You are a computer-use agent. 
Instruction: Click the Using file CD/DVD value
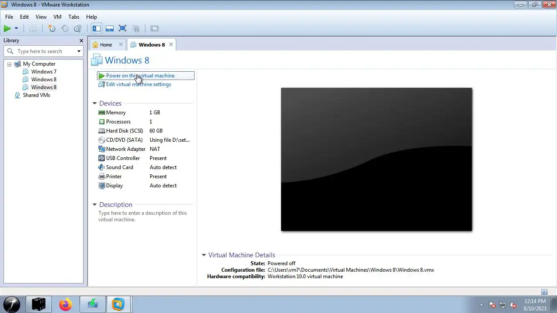[x=170, y=140]
